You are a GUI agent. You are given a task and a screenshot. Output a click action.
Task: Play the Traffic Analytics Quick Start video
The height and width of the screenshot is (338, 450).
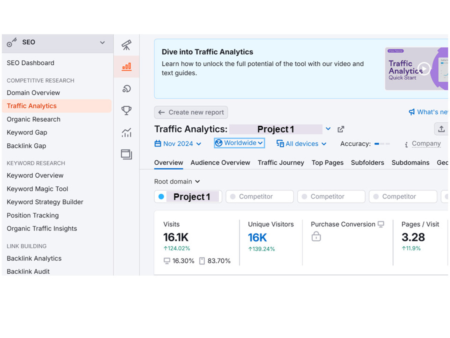click(424, 69)
